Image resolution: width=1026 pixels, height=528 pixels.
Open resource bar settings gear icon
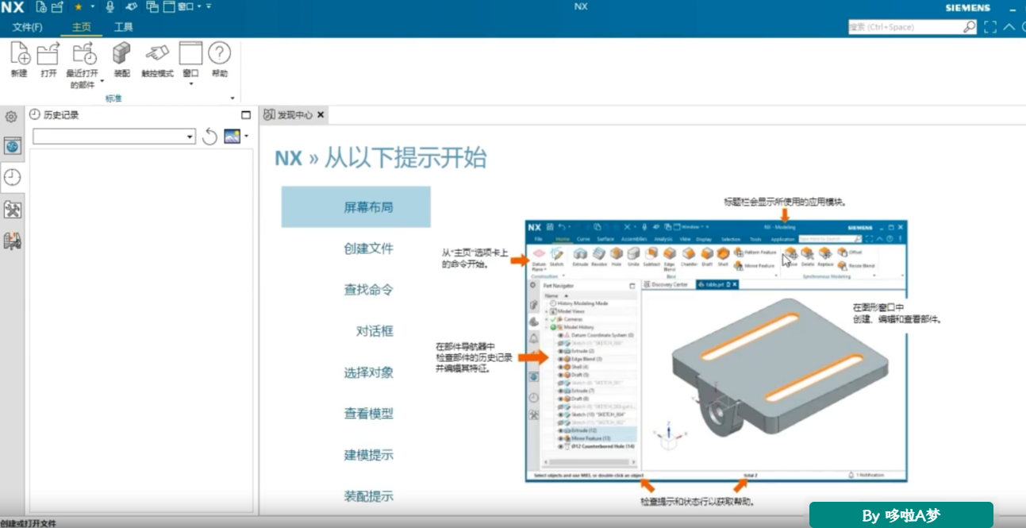coord(11,117)
